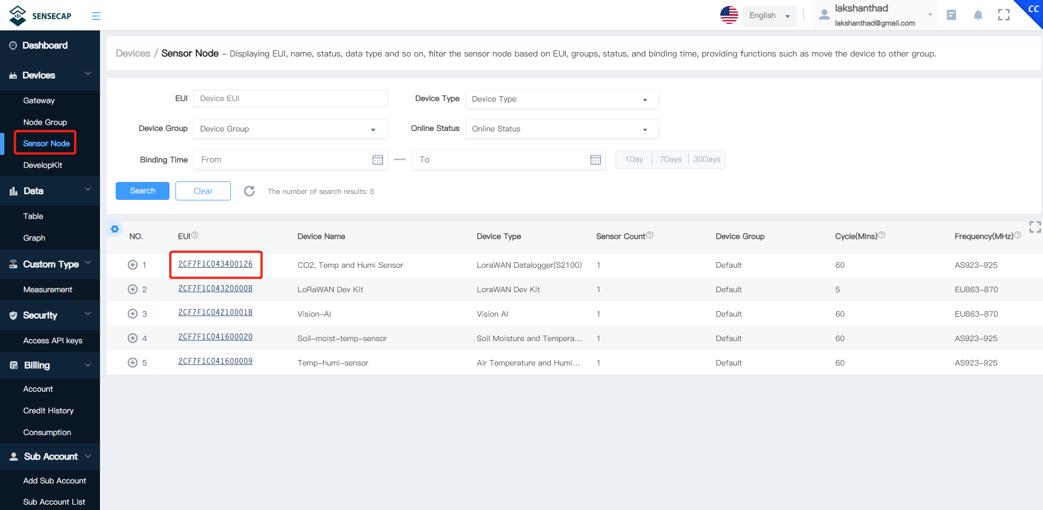Viewport: 1043px width, 510px height.
Task: Open EUI link 2CF7F1C04320000B
Action: click(216, 289)
